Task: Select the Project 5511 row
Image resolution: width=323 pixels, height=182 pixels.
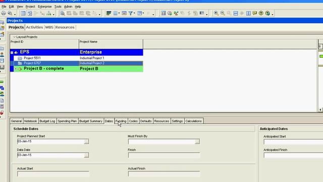Action: (78, 58)
